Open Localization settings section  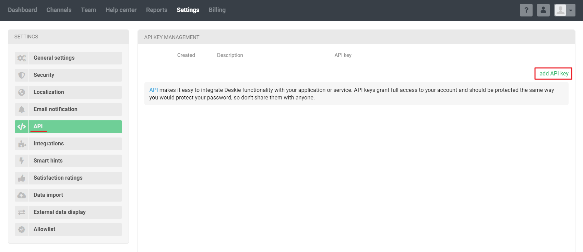point(68,92)
